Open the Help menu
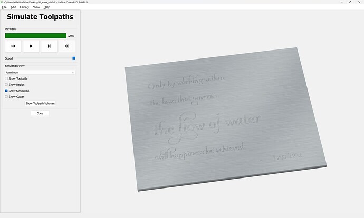The width and height of the screenshot is (364, 218). pyautogui.click(x=46, y=7)
